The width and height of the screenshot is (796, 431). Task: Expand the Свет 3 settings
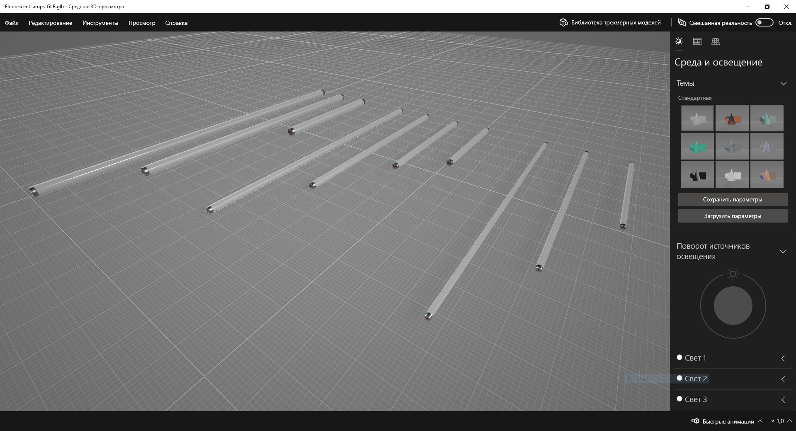point(783,400)
